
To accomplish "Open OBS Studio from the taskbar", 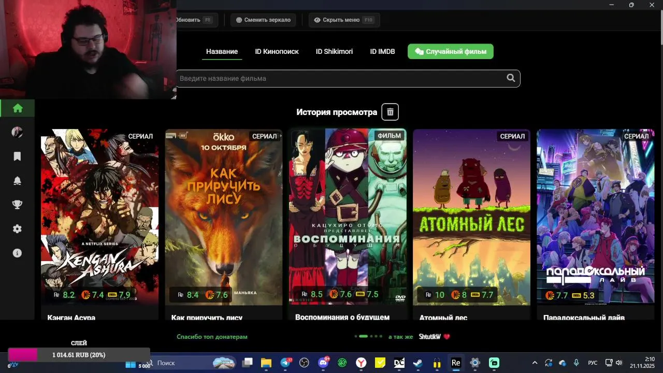I will (305, 363).
